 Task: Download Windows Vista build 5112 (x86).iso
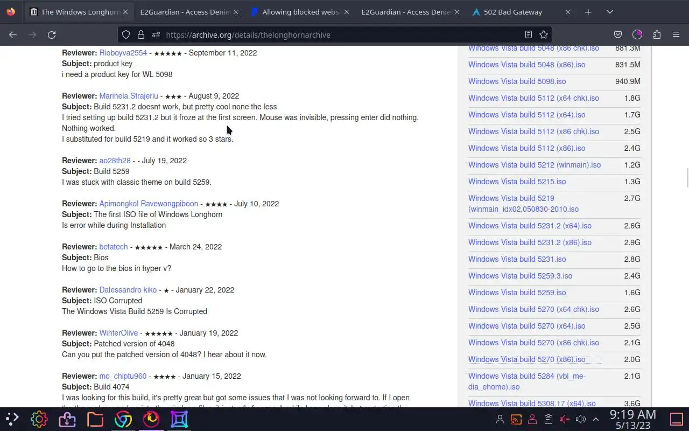pyautogui.click(x=526, y=148)
